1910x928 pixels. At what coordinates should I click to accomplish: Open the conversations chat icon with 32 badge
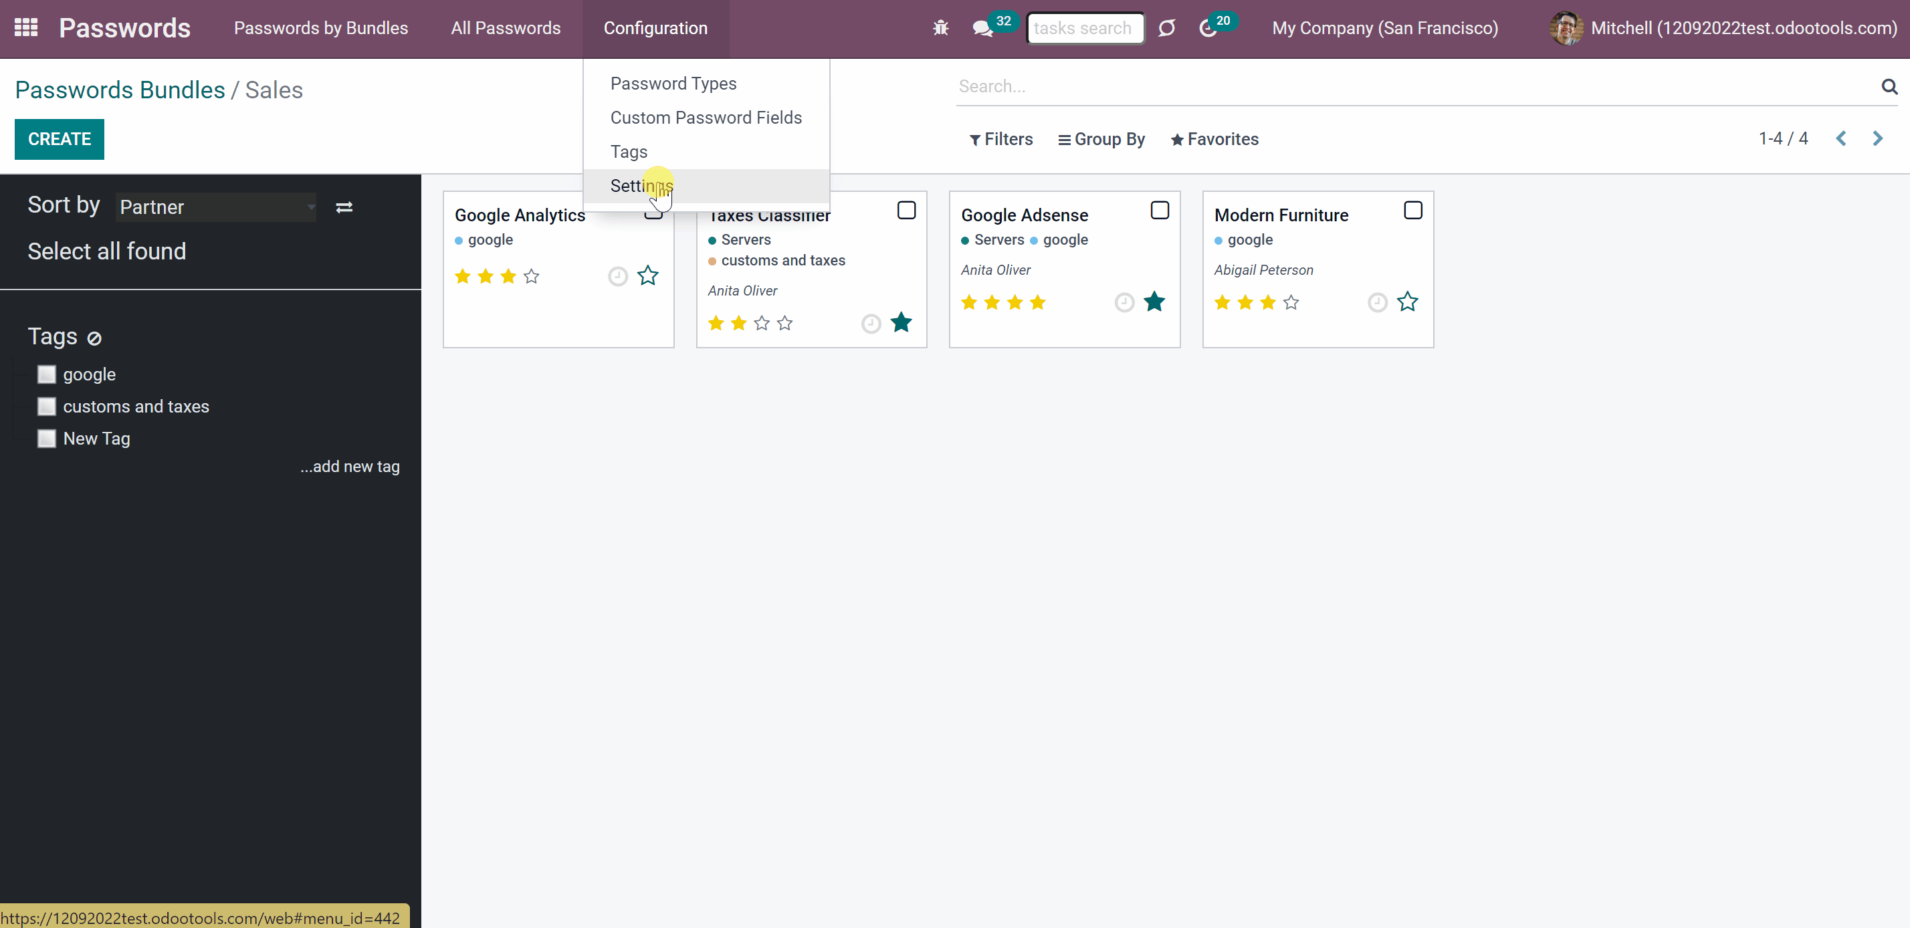(982, 29)
